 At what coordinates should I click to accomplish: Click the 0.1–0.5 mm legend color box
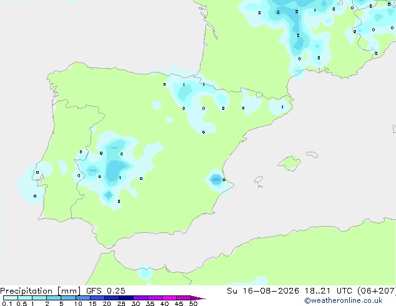[11, 298]
